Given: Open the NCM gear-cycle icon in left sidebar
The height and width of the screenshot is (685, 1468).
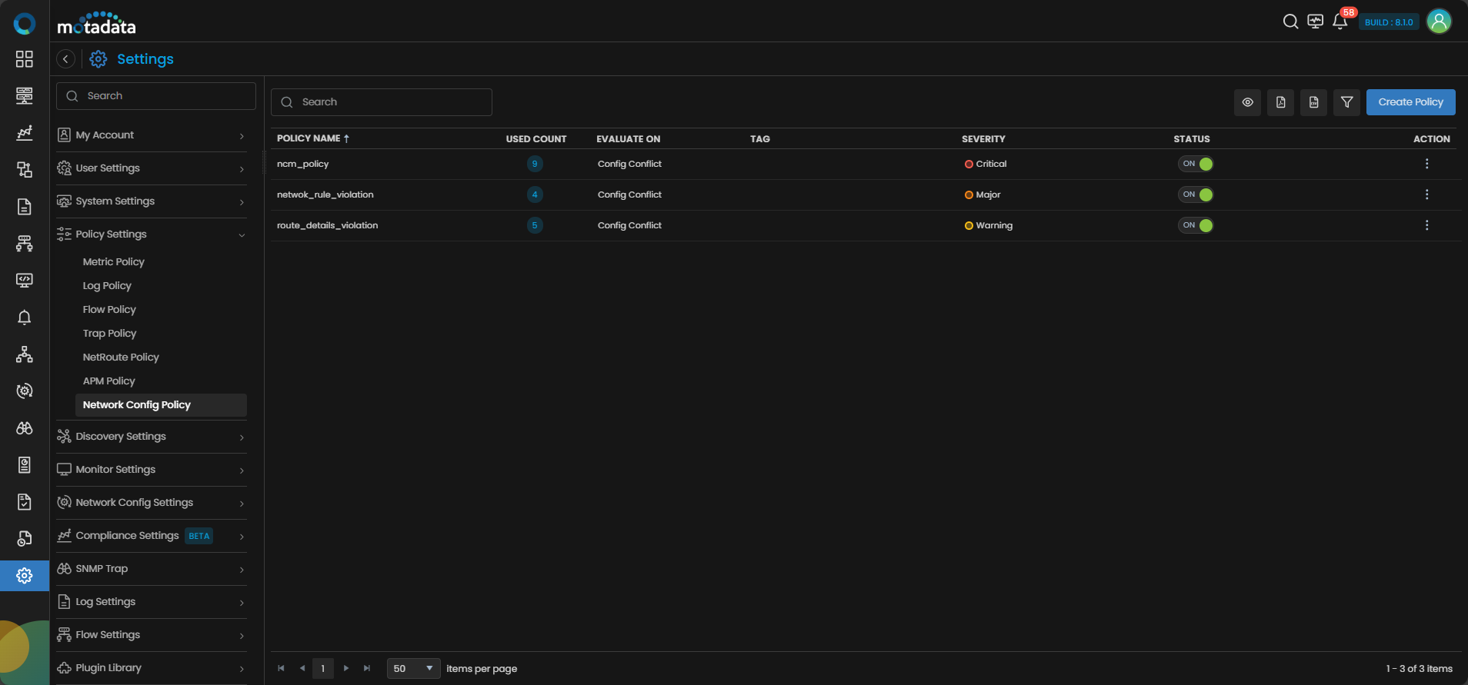Looking at the screenshot, I should click(25, 391).
